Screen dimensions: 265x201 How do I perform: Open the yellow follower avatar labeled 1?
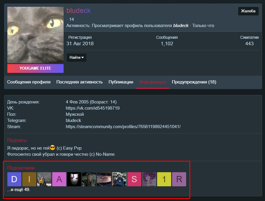[x=164, y=179]
